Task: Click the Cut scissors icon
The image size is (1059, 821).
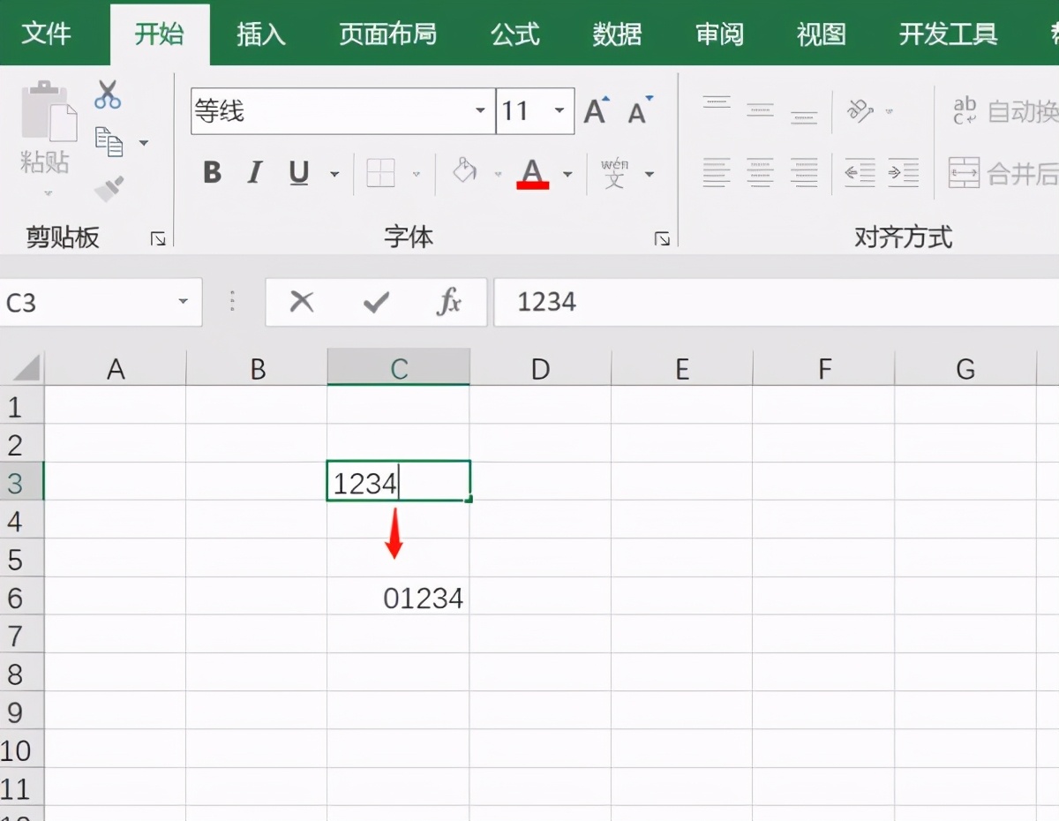Action: (108, 94)
